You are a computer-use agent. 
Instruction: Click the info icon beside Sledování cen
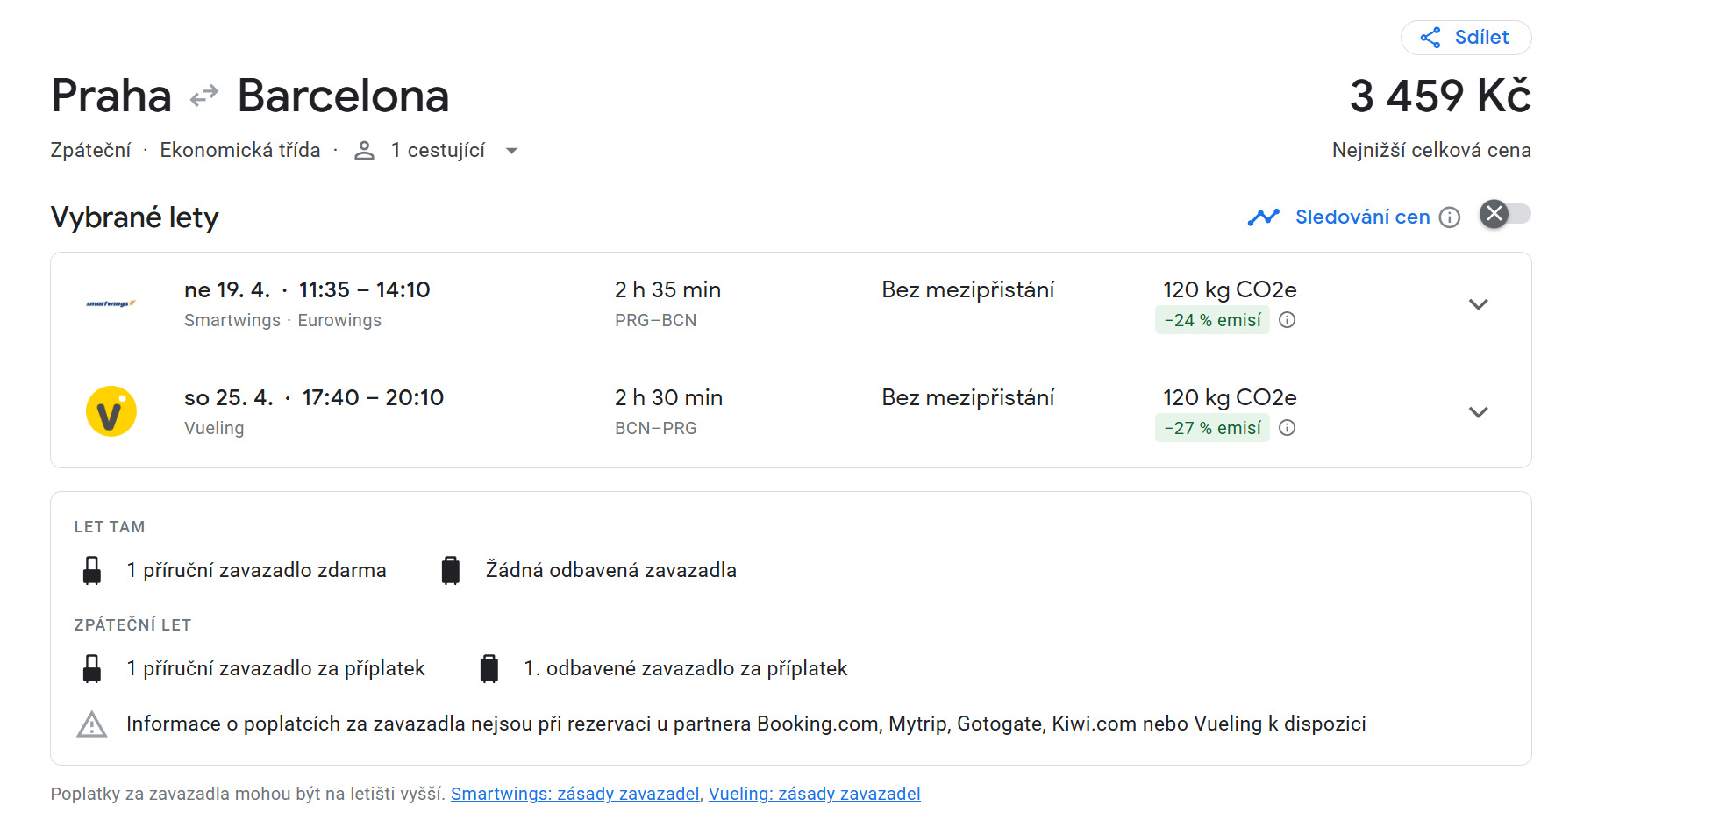point(1451,217)
